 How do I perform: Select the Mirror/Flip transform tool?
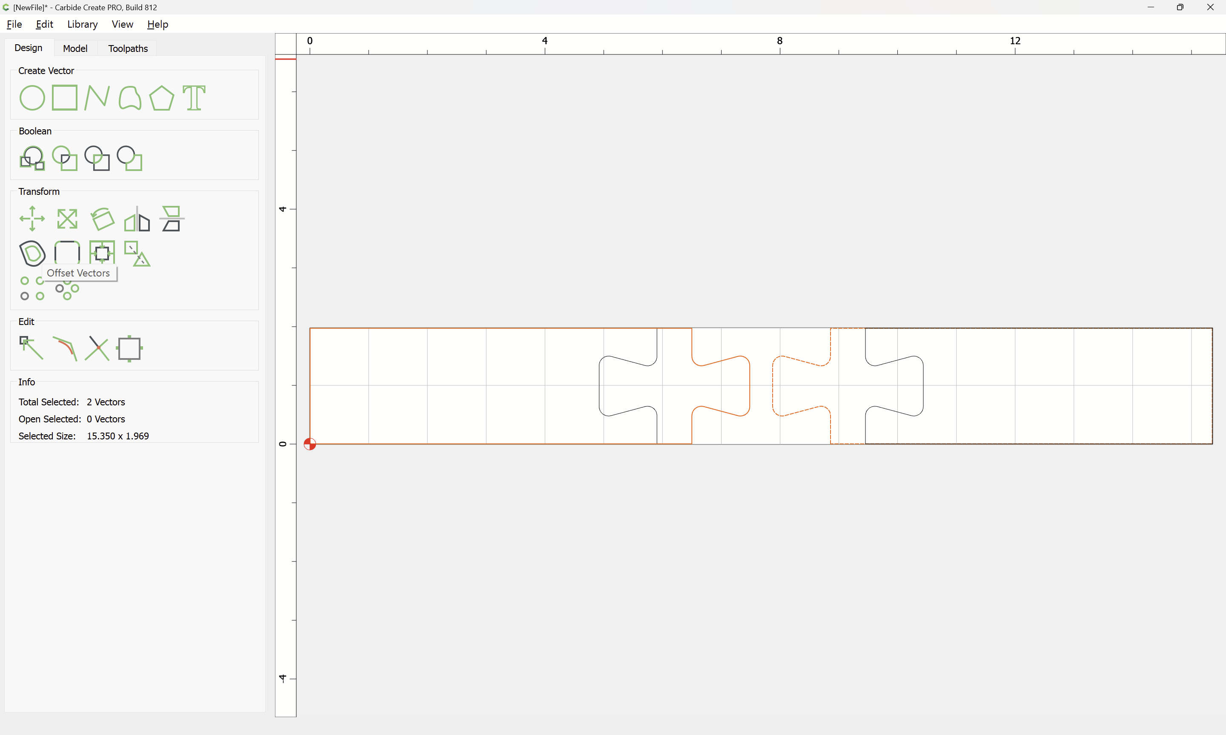coord(137,219)
